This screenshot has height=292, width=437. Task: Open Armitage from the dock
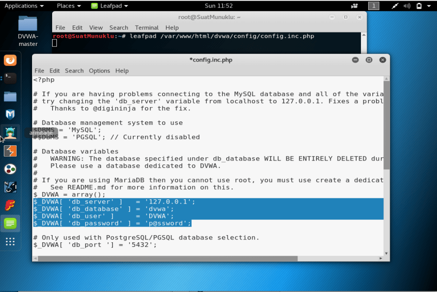click(11, 133)
